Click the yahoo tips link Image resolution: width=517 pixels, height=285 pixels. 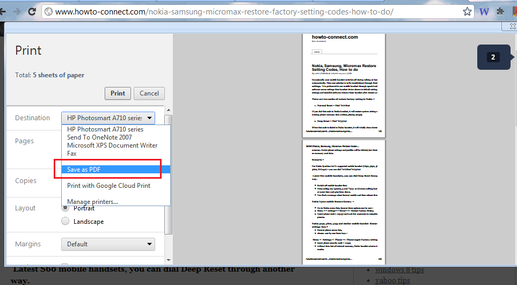392,280
